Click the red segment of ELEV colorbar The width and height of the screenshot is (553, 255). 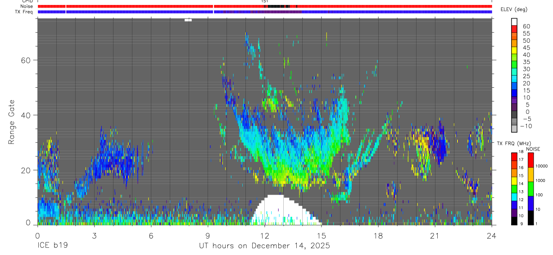click(x=515, y=28)
